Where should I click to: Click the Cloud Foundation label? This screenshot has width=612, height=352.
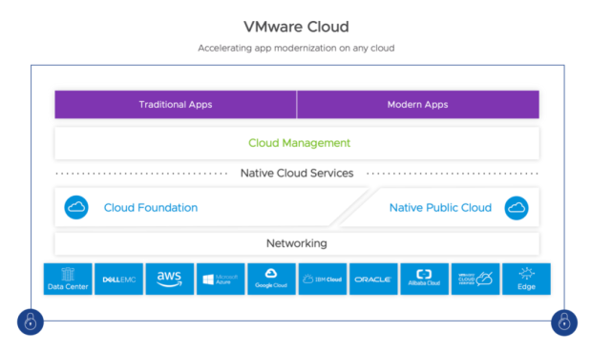pos(151,207)
